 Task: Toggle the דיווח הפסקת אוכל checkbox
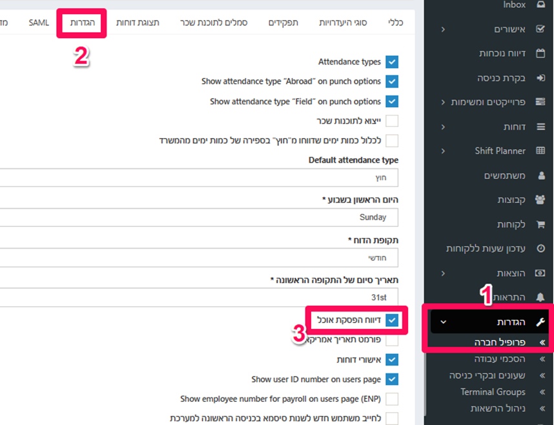(x=392, y=320)
